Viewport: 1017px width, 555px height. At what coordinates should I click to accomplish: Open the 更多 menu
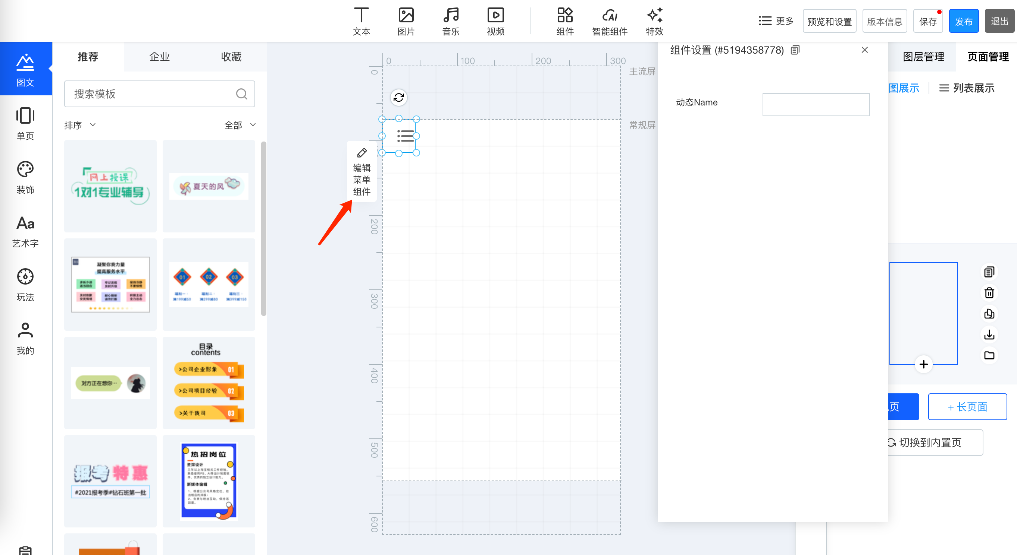point(776,21)
